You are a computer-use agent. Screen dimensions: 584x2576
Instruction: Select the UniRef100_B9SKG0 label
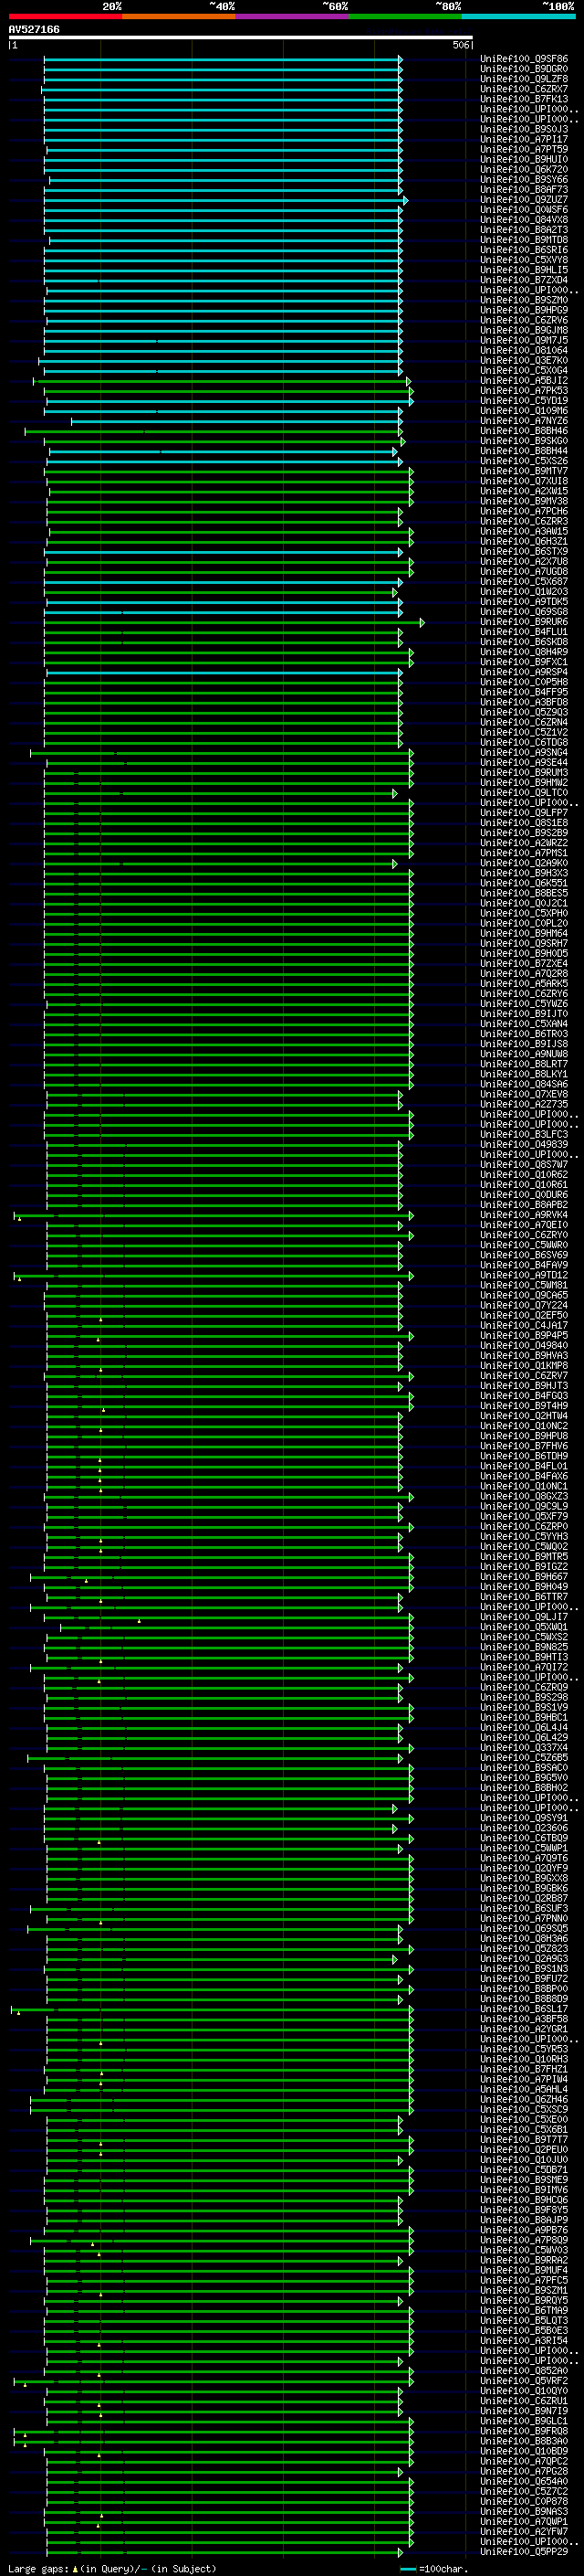[524, 440]
